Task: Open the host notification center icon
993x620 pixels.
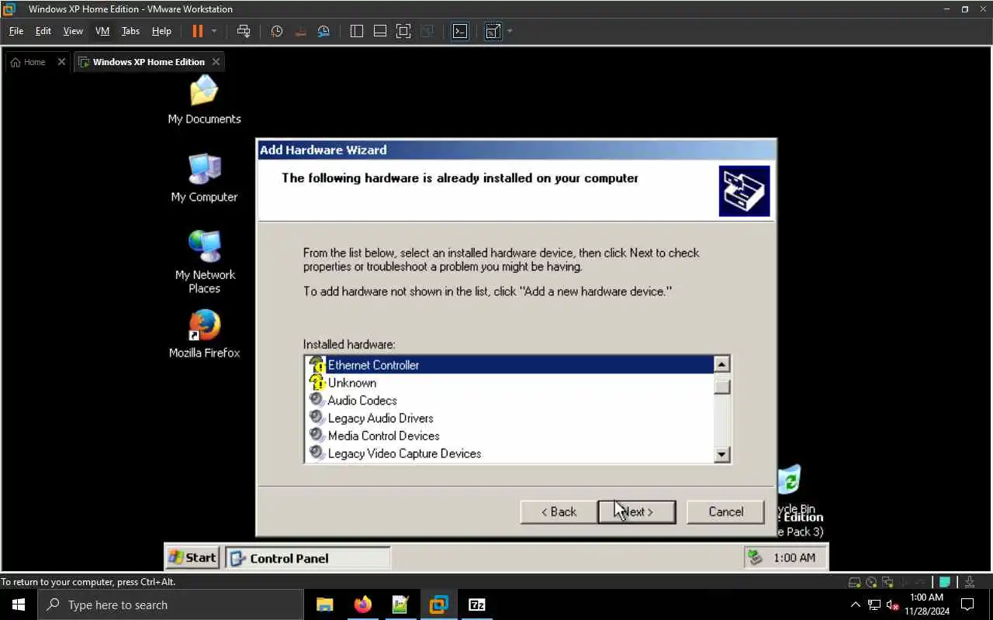Action: coord(967,604)
